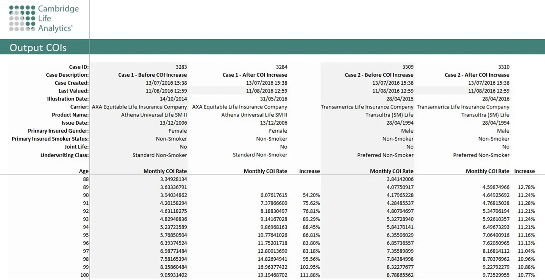The width and height of the screenshot is (545, 280).
Task: Select increase value 54.20%
Action: click(311, 195)
